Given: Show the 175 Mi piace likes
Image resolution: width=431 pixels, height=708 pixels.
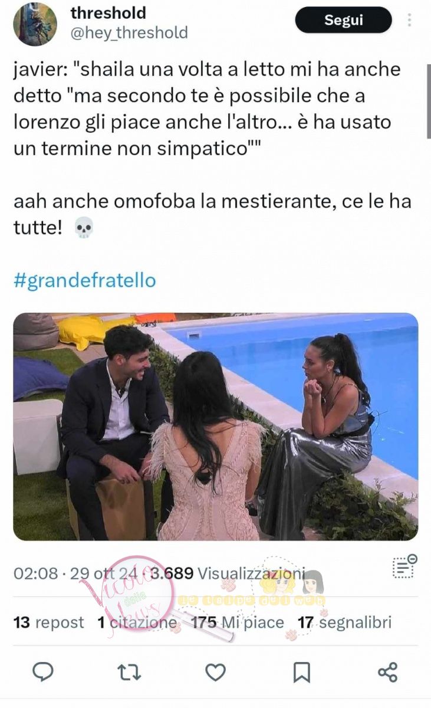Looking at the screenshot, I should click(x=238, y=622).
